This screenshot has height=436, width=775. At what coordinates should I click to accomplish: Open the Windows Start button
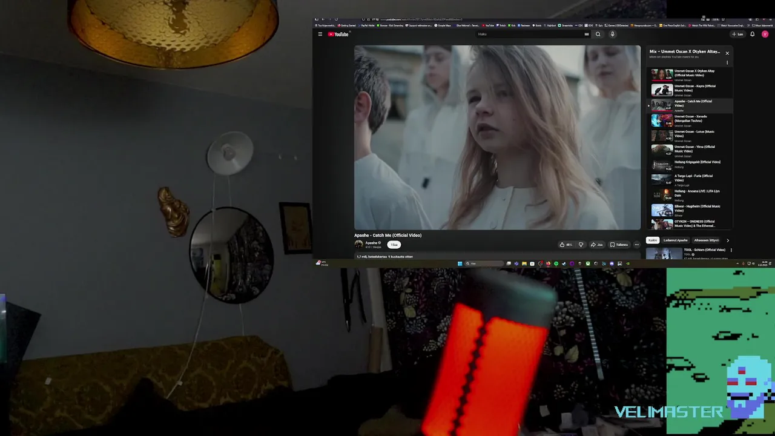[460, 263]
